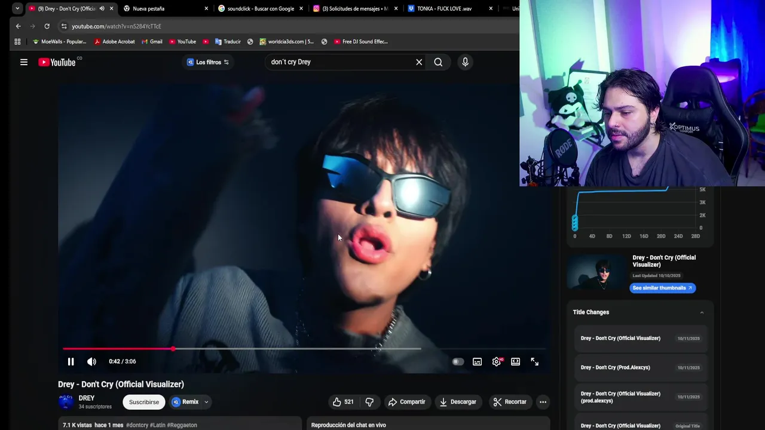Close the Nueva pestaña tab
Screen dimensions: 765x430
206,8
